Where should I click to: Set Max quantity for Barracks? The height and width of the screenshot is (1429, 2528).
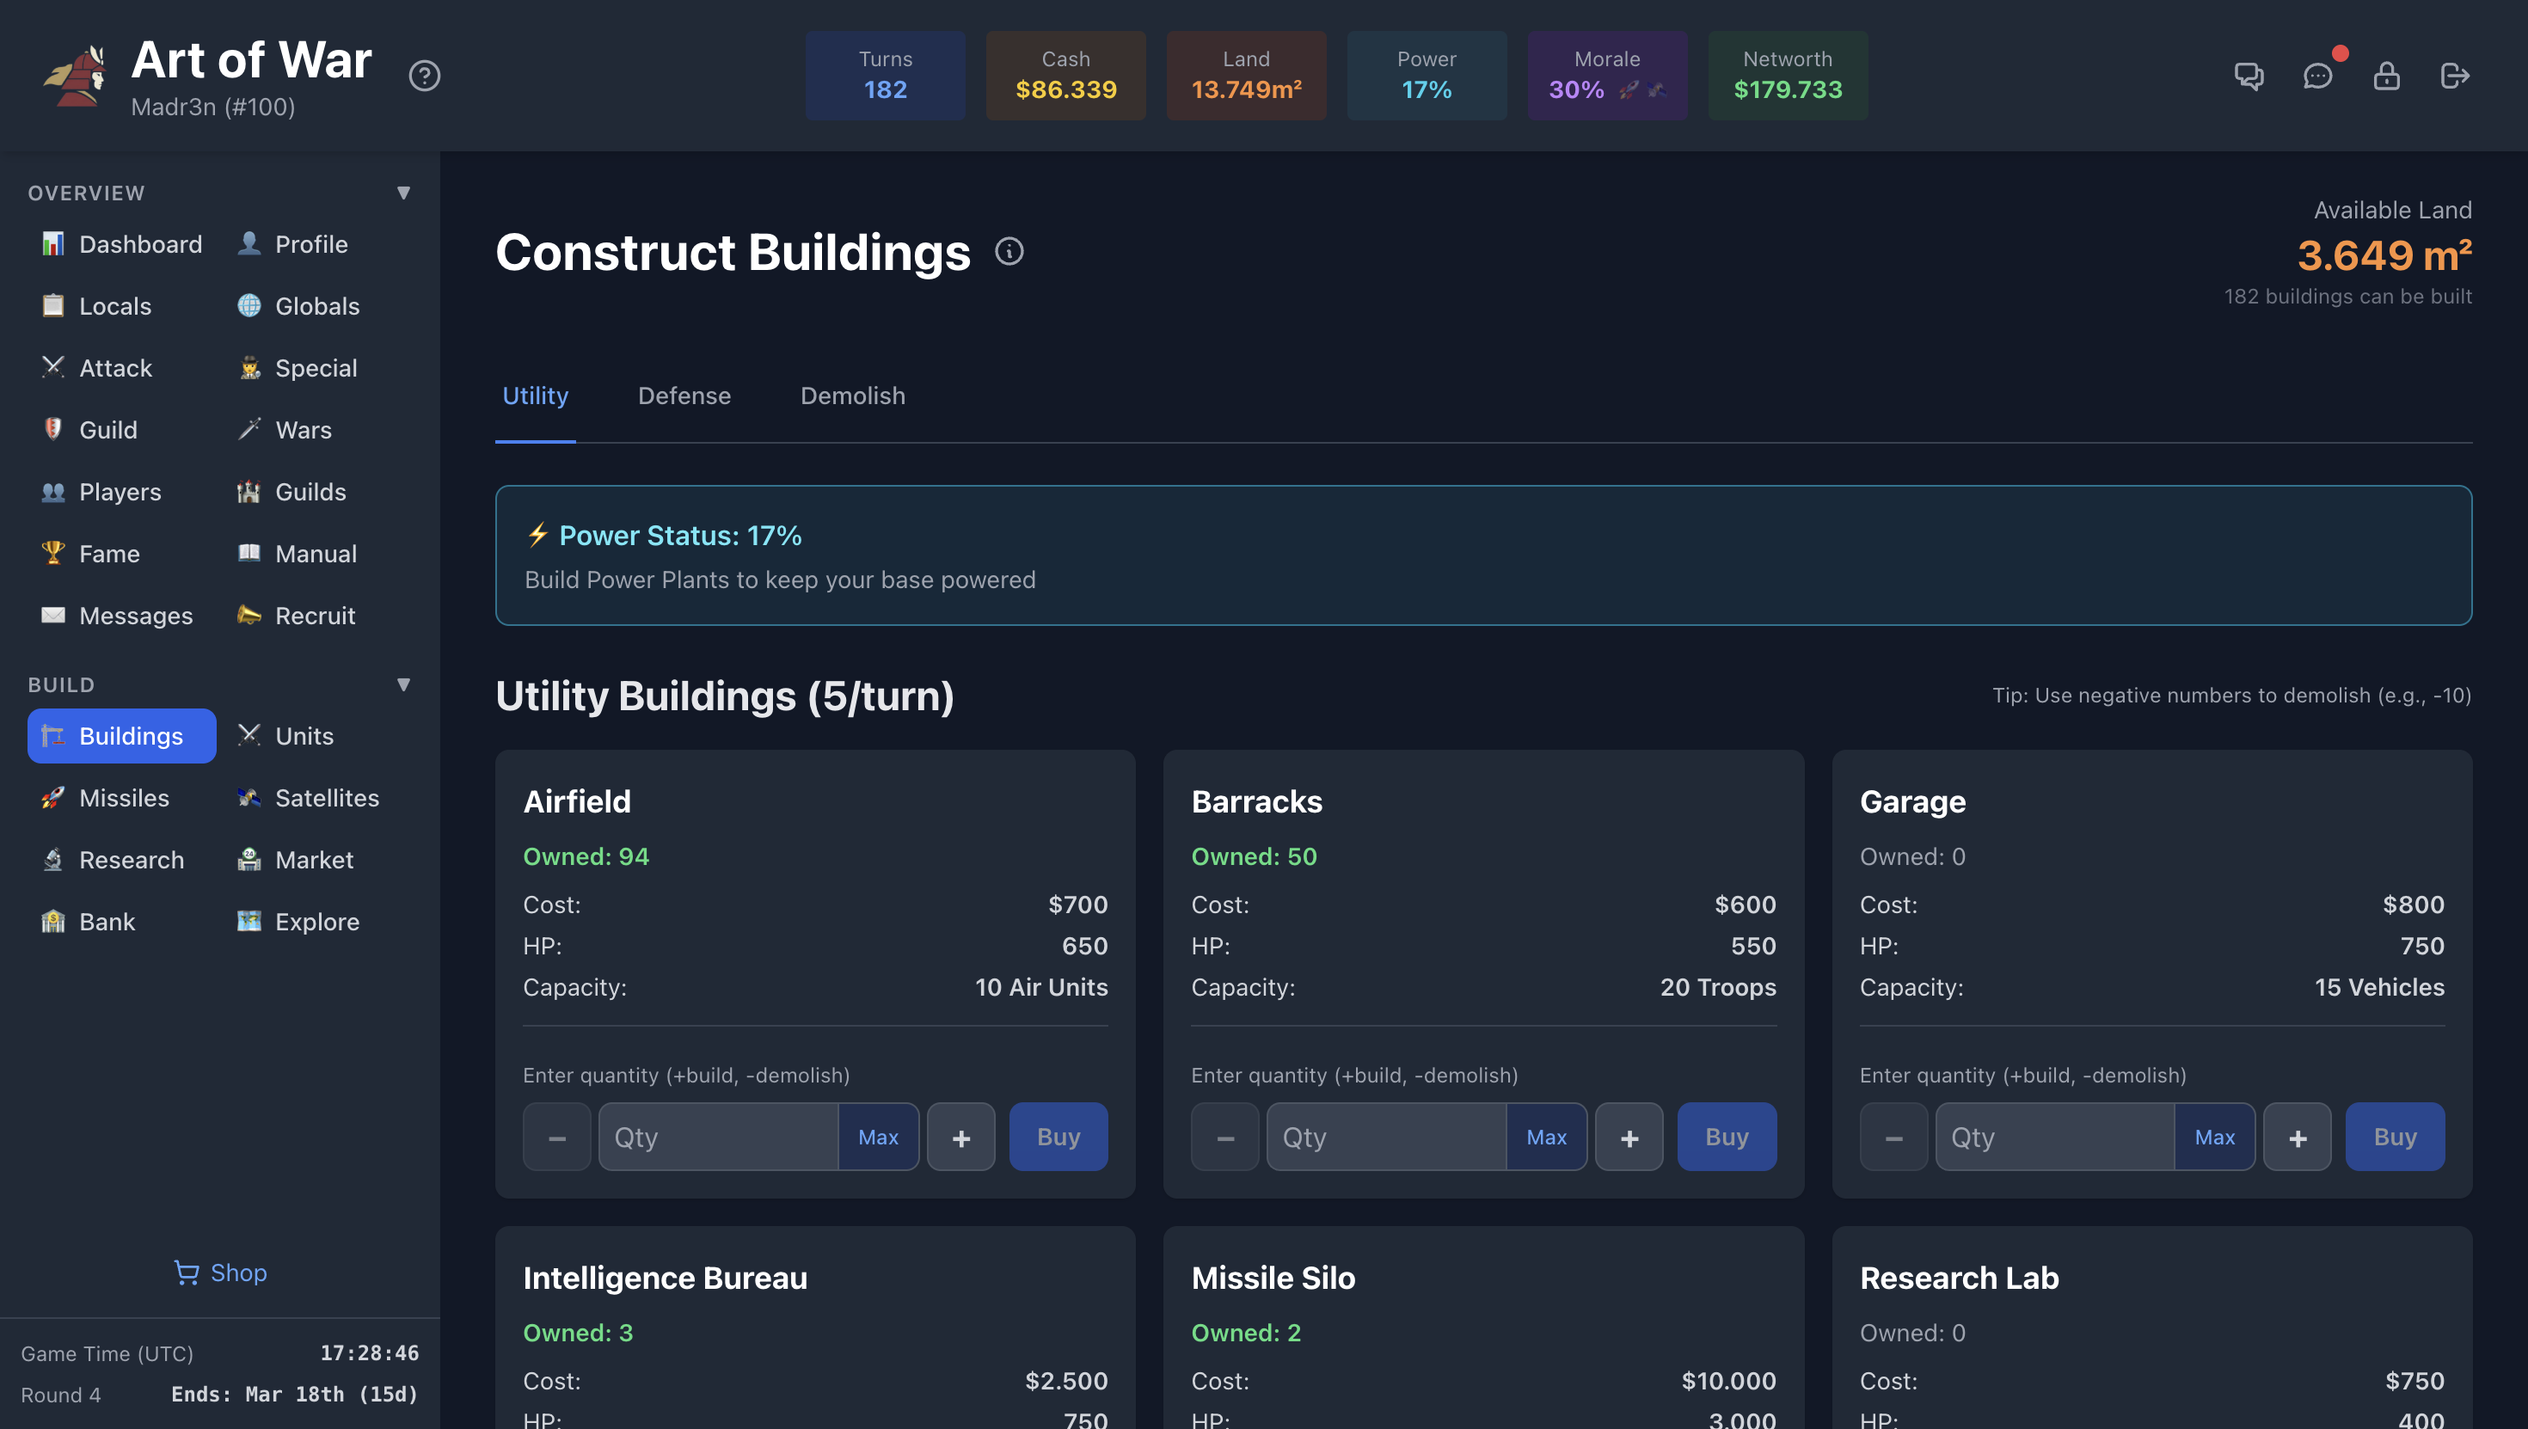click(x=1547, y=1137)
